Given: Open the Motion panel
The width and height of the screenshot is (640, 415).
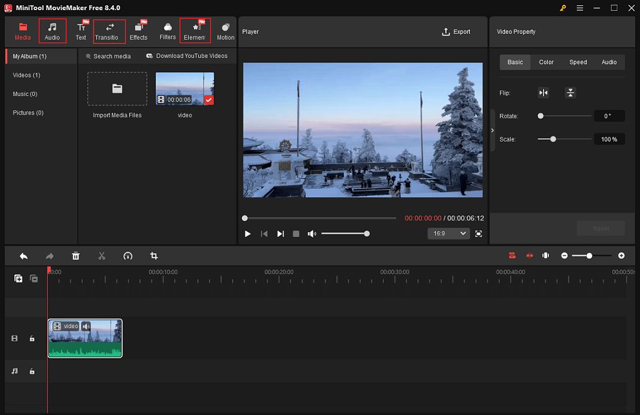Looking at the screenshot, I should tap(226, 31).
